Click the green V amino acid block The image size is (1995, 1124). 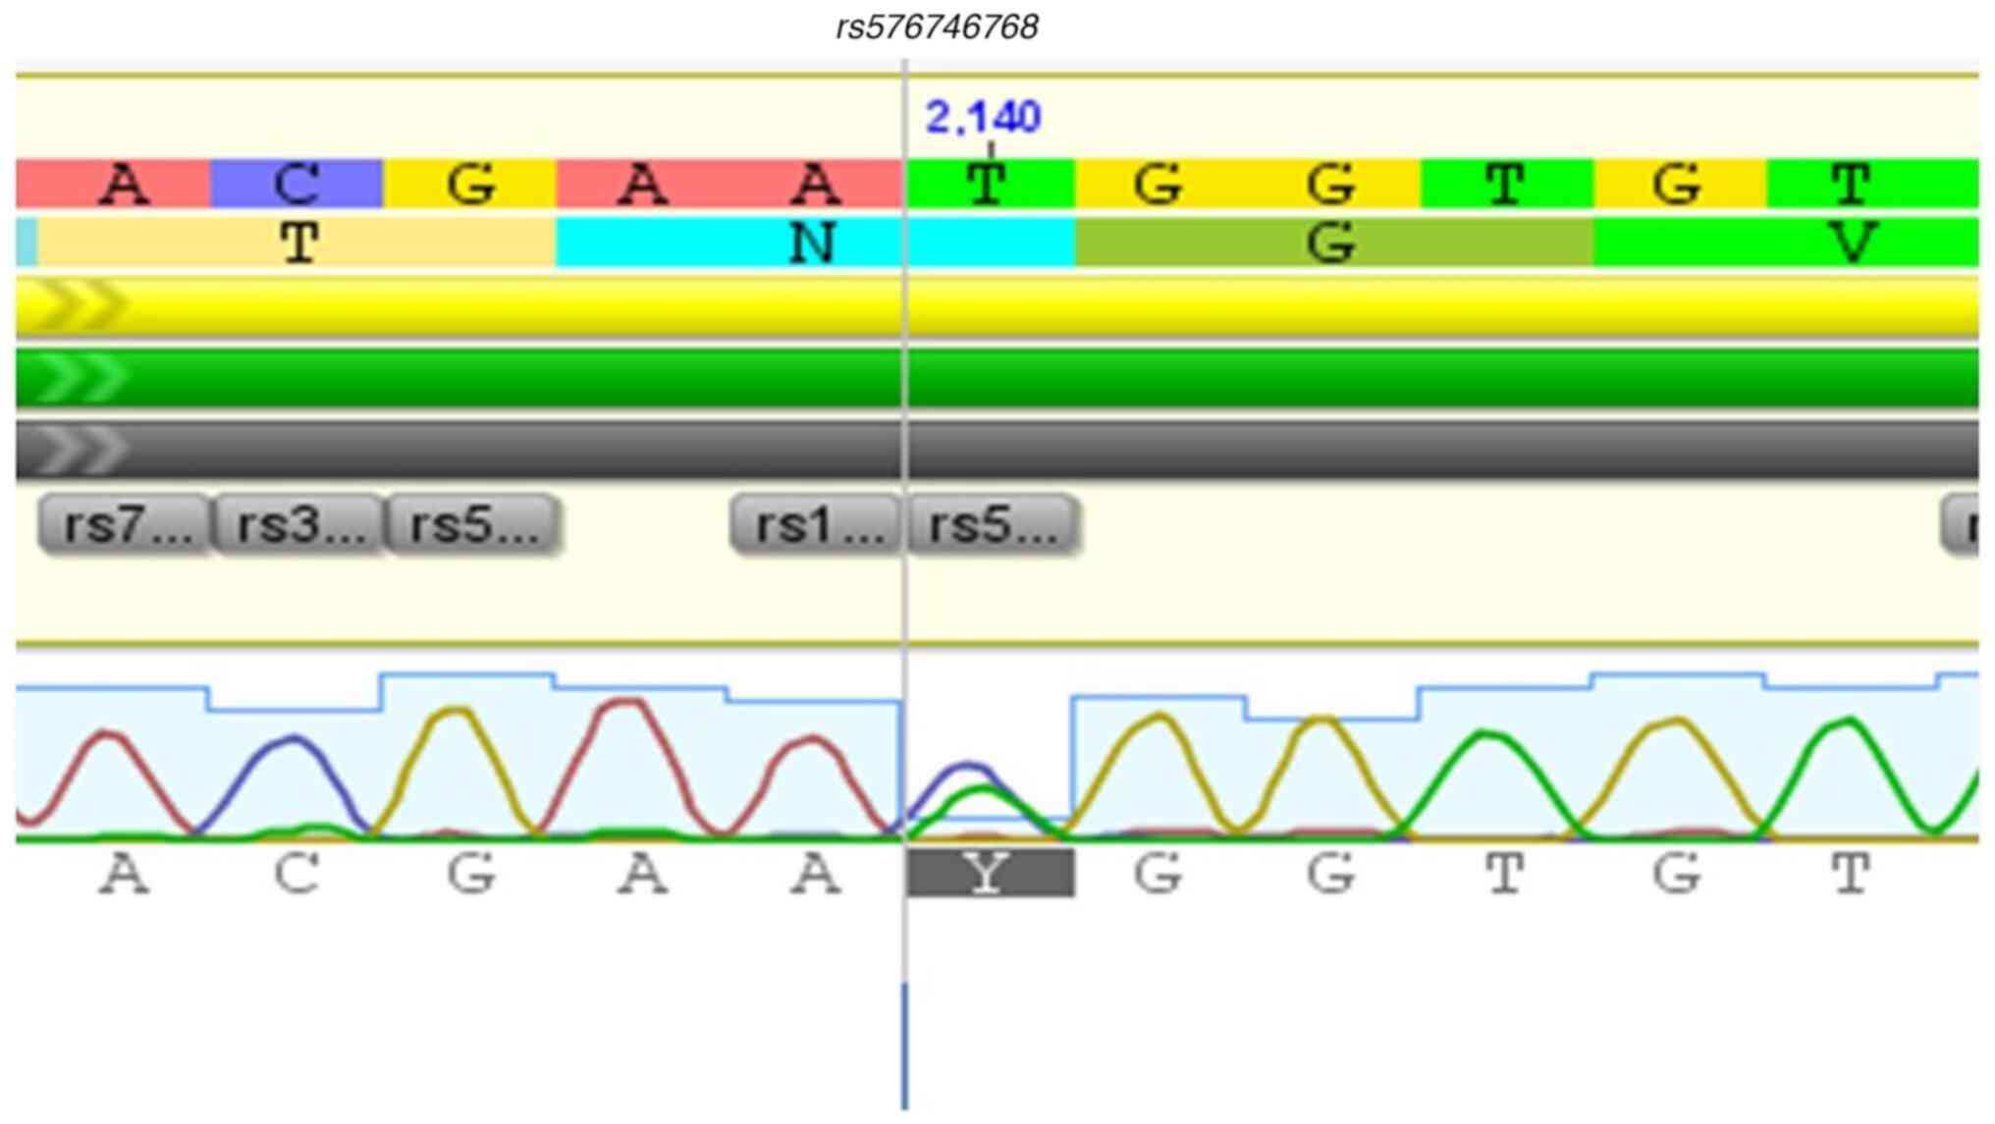point(1852,242)
